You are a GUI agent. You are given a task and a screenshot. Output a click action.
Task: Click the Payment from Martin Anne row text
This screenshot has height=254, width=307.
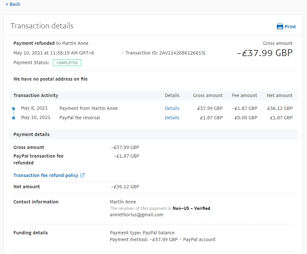(x=88, y=108)
